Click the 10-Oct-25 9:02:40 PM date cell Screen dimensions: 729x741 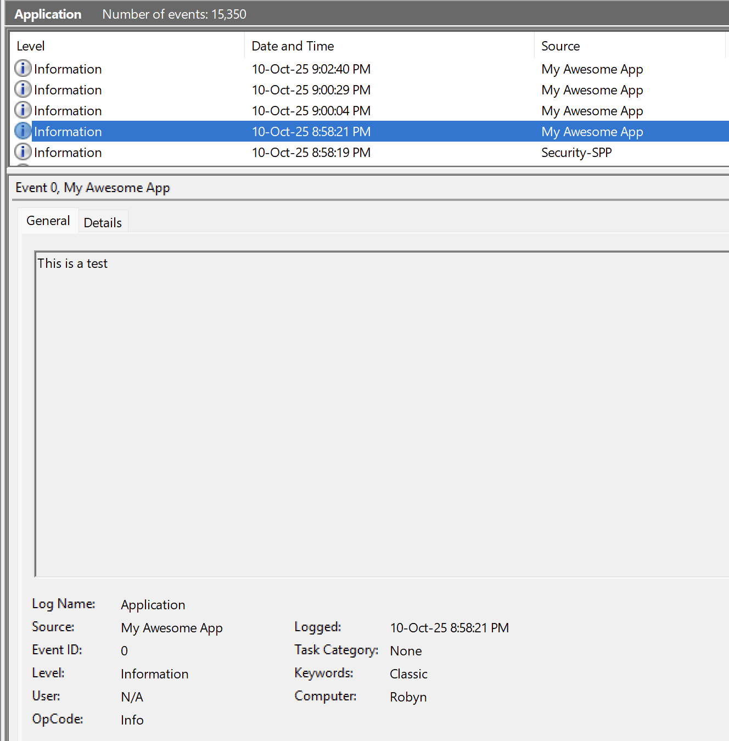pos(311,69)
